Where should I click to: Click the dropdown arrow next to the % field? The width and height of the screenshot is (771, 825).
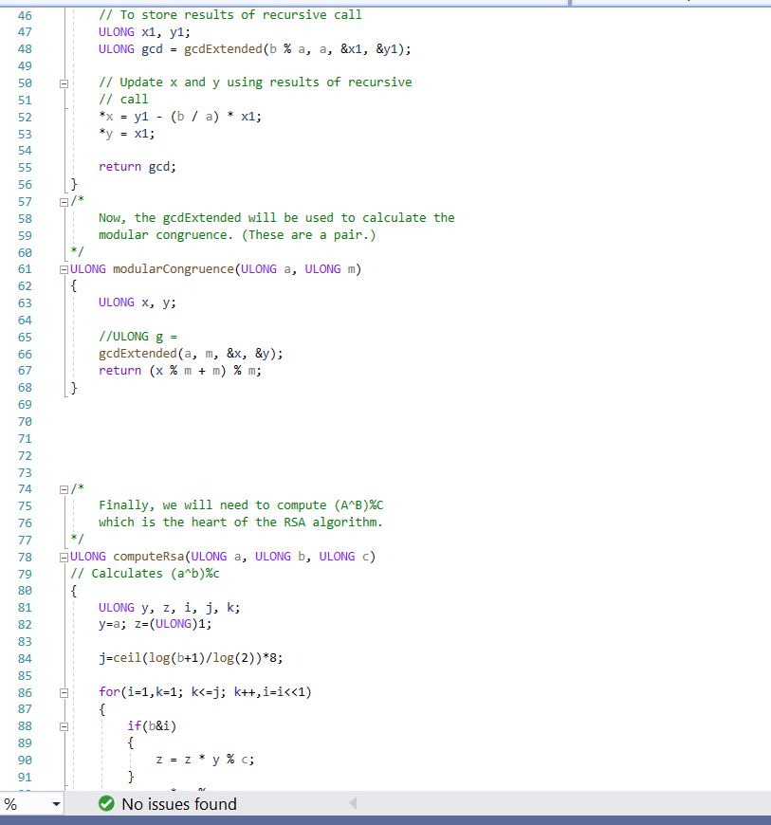[x=55, y=803]
